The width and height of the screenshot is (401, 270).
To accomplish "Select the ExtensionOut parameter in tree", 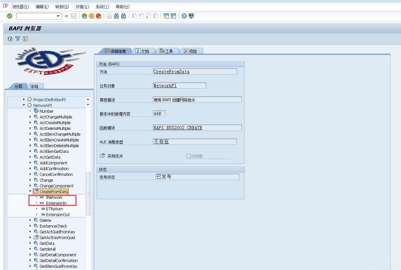I will pyautogui.click(x=58, y=214).
